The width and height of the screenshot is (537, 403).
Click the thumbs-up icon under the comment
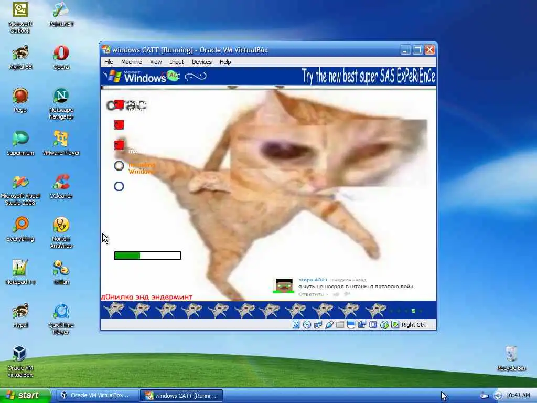[336, 294]
